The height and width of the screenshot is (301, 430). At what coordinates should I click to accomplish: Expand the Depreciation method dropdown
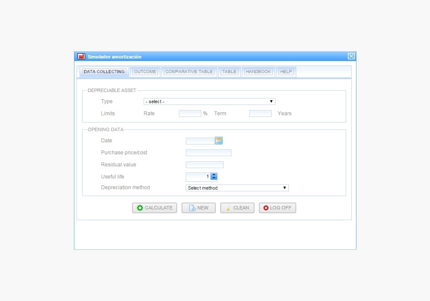(x=237, y=188)
